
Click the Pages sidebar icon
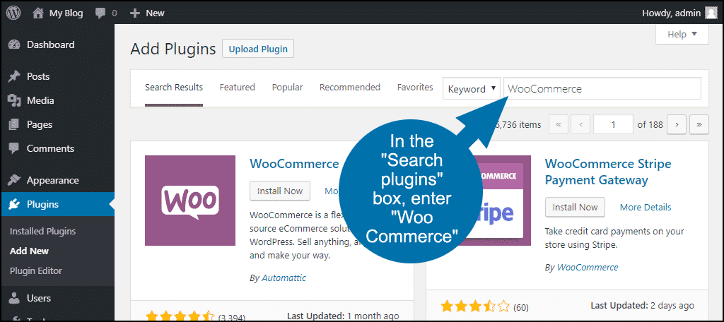(x=14, y=124)
